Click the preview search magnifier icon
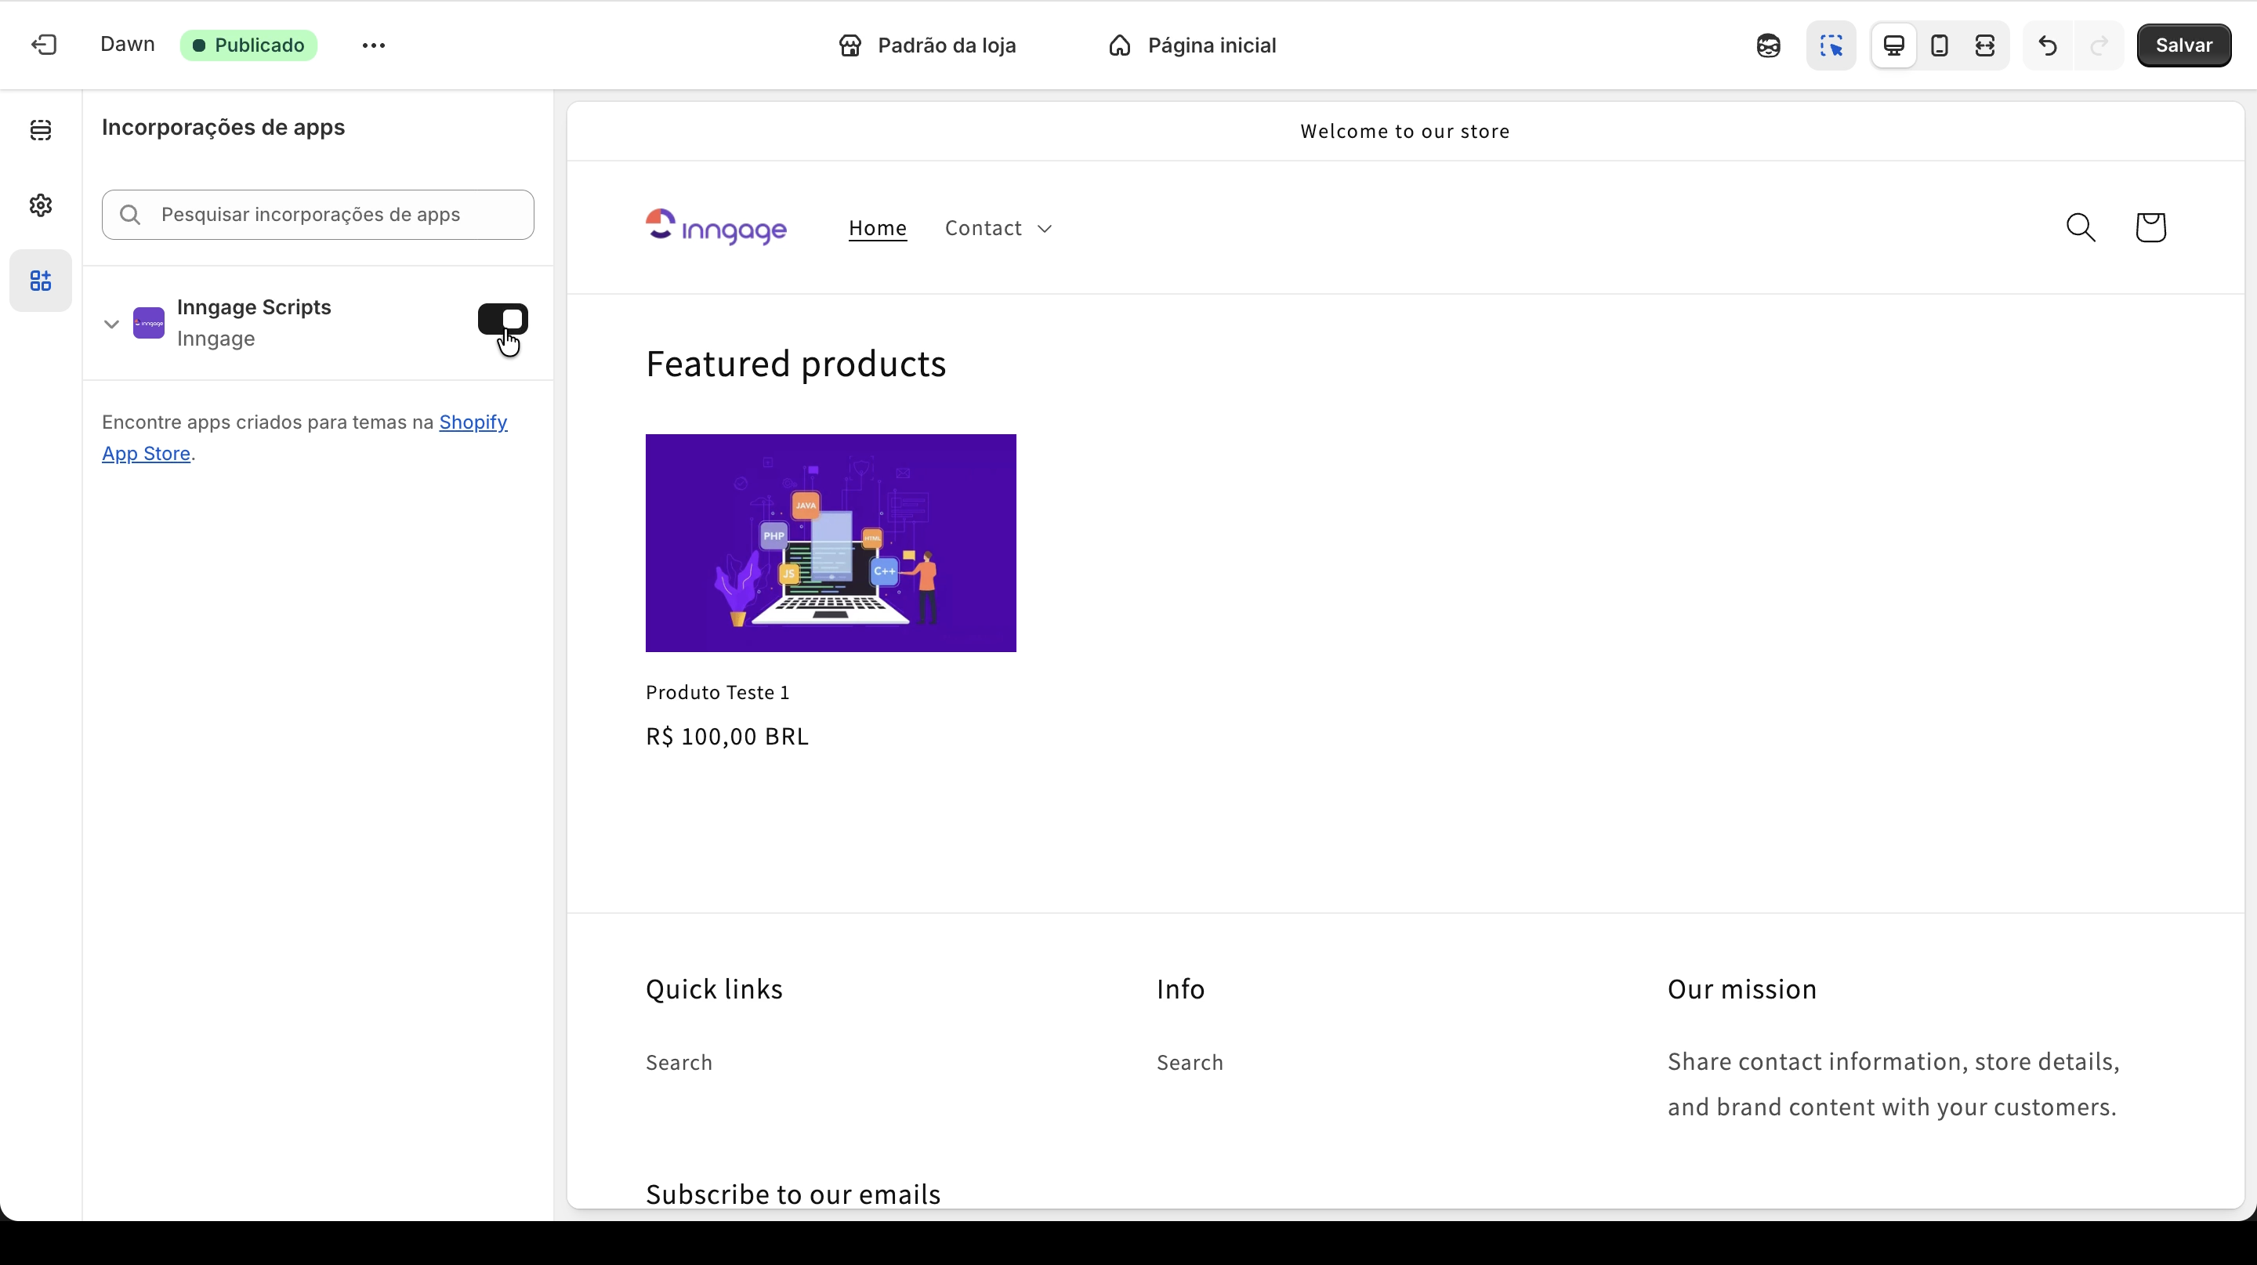Screen dimensions: 2257x1265 [x=2081, y=228]
